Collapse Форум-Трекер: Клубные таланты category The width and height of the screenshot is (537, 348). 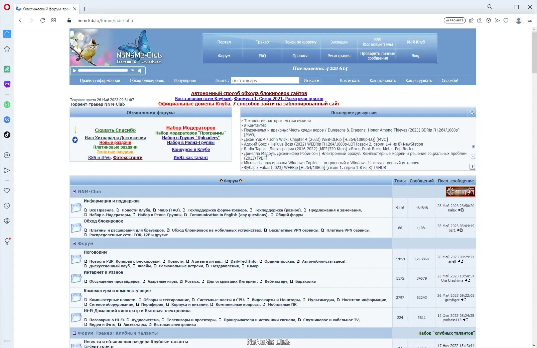click(75, 333)
